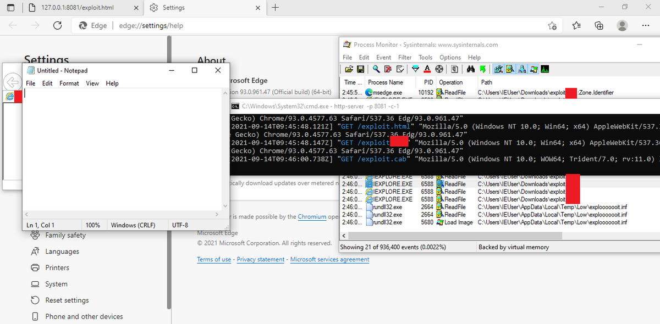Toggle Show Network Activity in Process Monitor
The image size is (660, 324).
click(521, 69)
